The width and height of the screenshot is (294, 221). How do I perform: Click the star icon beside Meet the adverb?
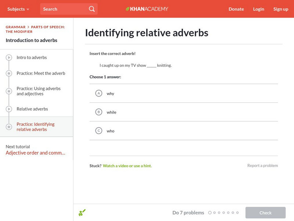click(9, 73)
